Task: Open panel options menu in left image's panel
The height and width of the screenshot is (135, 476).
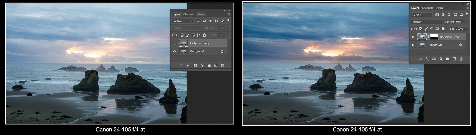Action: (x=229, y=14)
